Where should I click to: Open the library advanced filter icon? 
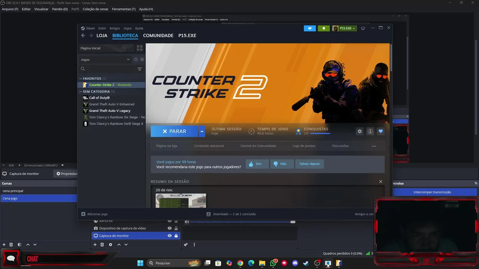[140, 69]
